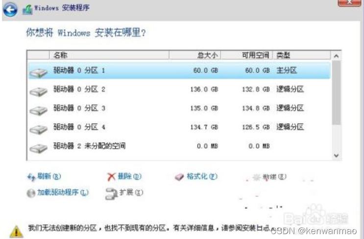The width and height of the screenshot is (364, 239).
Task: Sort by the 名称 column header
Action: pyautogui.click(x=109, y=55)
